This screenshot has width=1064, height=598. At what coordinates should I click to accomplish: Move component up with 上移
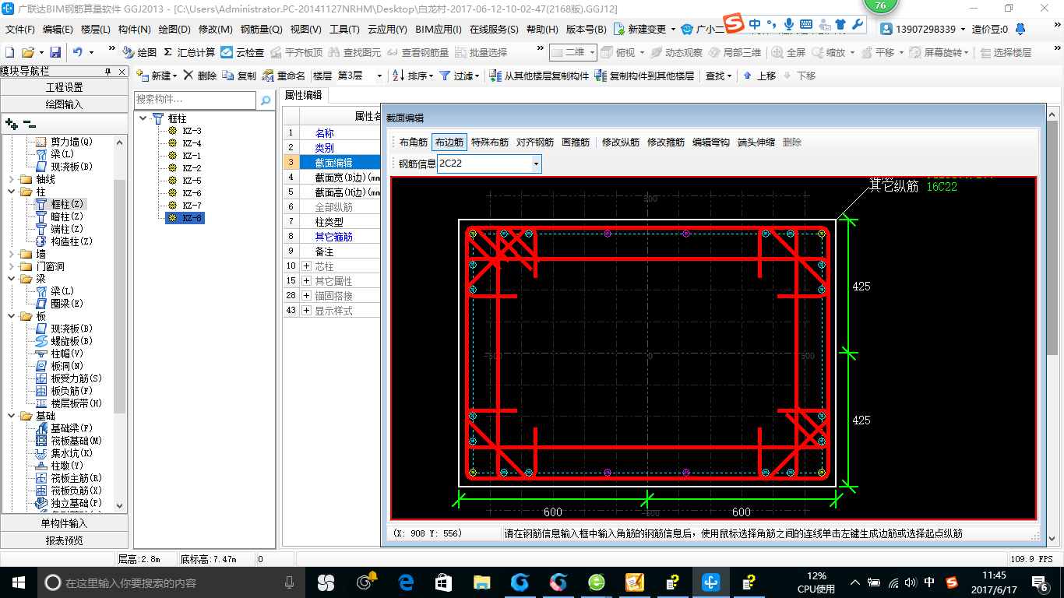pos(759,76)
